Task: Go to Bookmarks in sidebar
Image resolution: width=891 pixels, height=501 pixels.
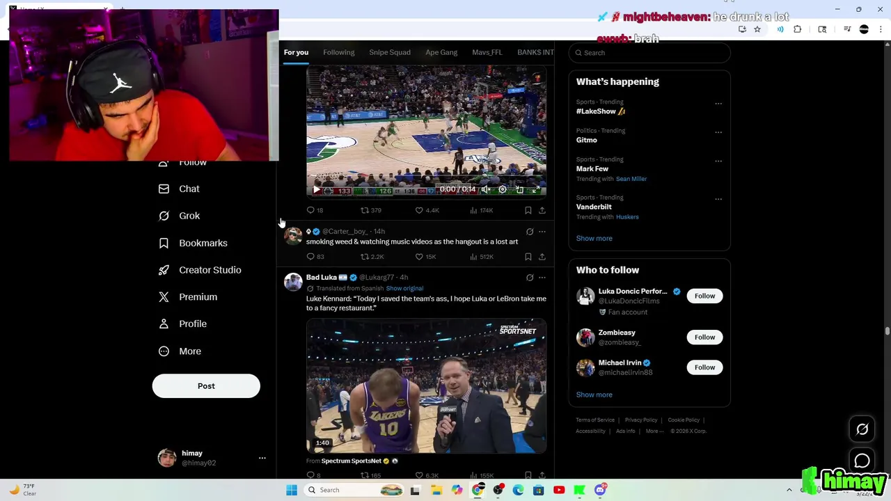Action: [193, 243]
